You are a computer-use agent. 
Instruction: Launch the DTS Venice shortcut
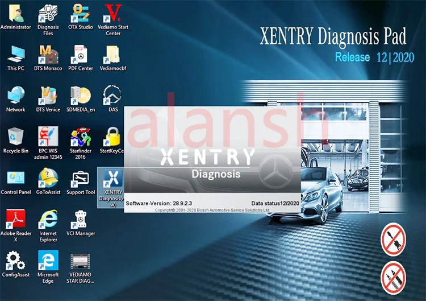point(48,99)
